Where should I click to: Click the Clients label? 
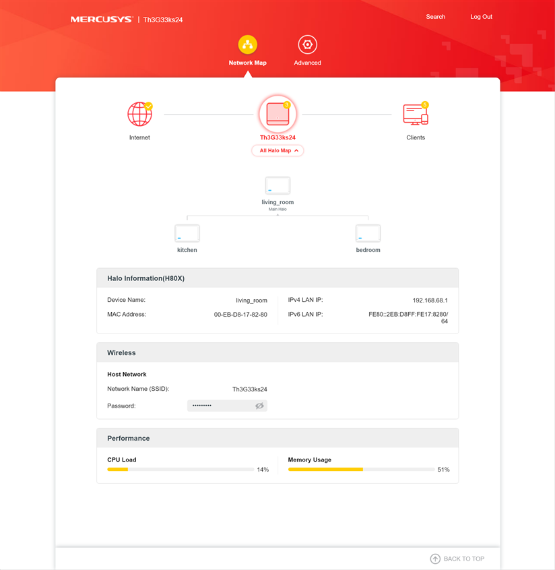coord(416,137)
